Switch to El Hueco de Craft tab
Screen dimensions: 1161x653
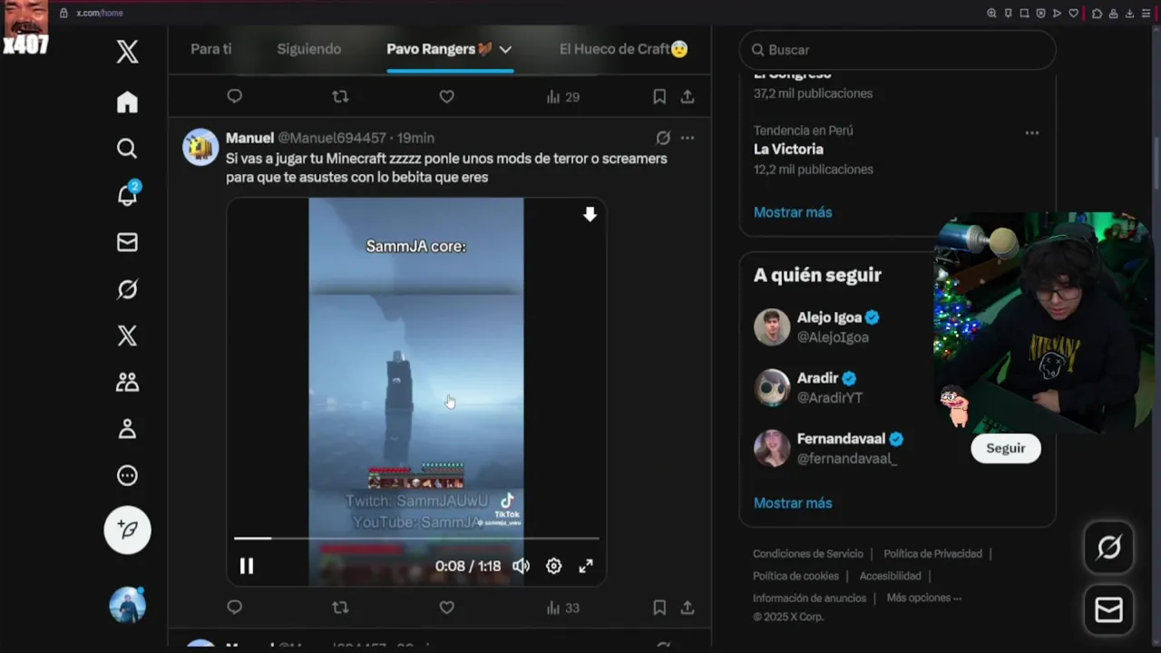point(624,49)
